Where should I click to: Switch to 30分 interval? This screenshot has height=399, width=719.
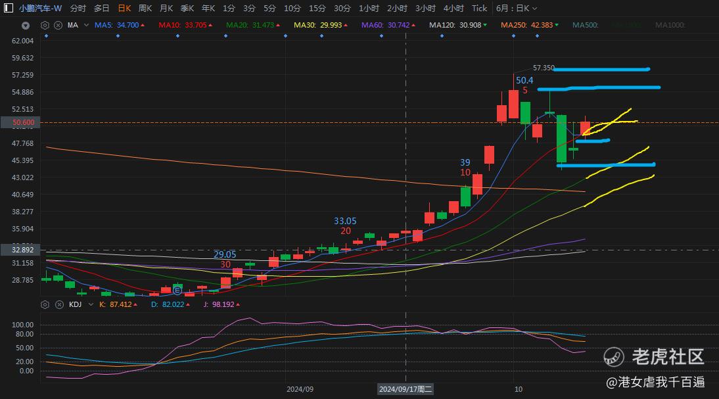point(342,9)
